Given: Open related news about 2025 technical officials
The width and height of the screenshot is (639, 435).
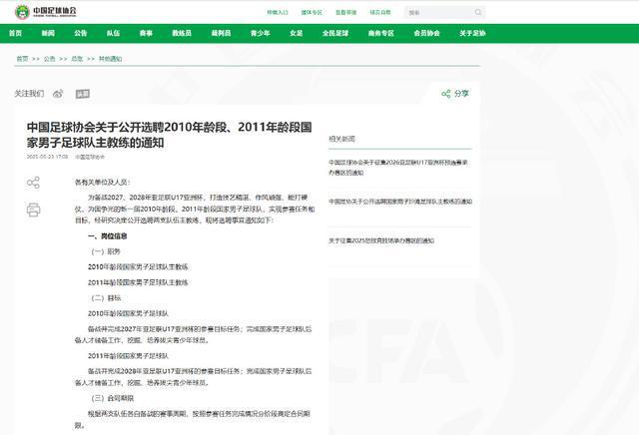Looking at the screenshot, I should [381, 240].
